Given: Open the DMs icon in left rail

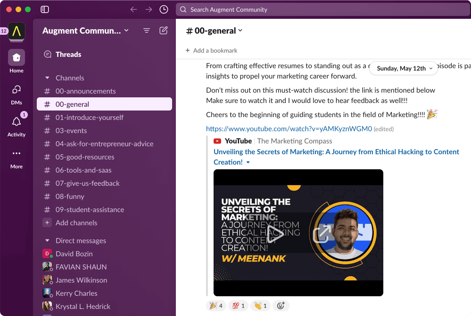Looking at the screenshot, I should coord(17,89).
